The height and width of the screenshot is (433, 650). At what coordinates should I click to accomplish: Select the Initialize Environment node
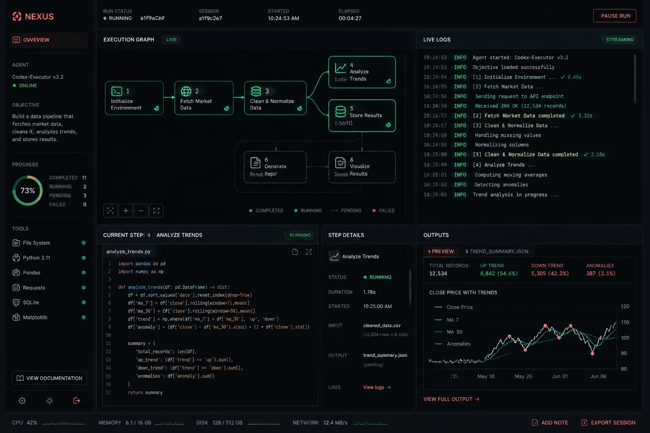click(134, 98)
